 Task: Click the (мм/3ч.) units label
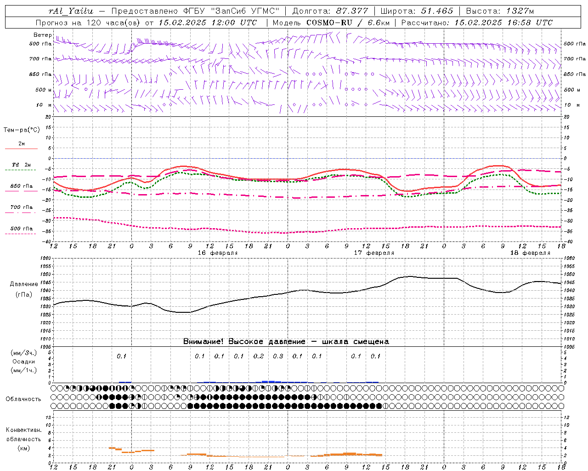pos(24,353)
